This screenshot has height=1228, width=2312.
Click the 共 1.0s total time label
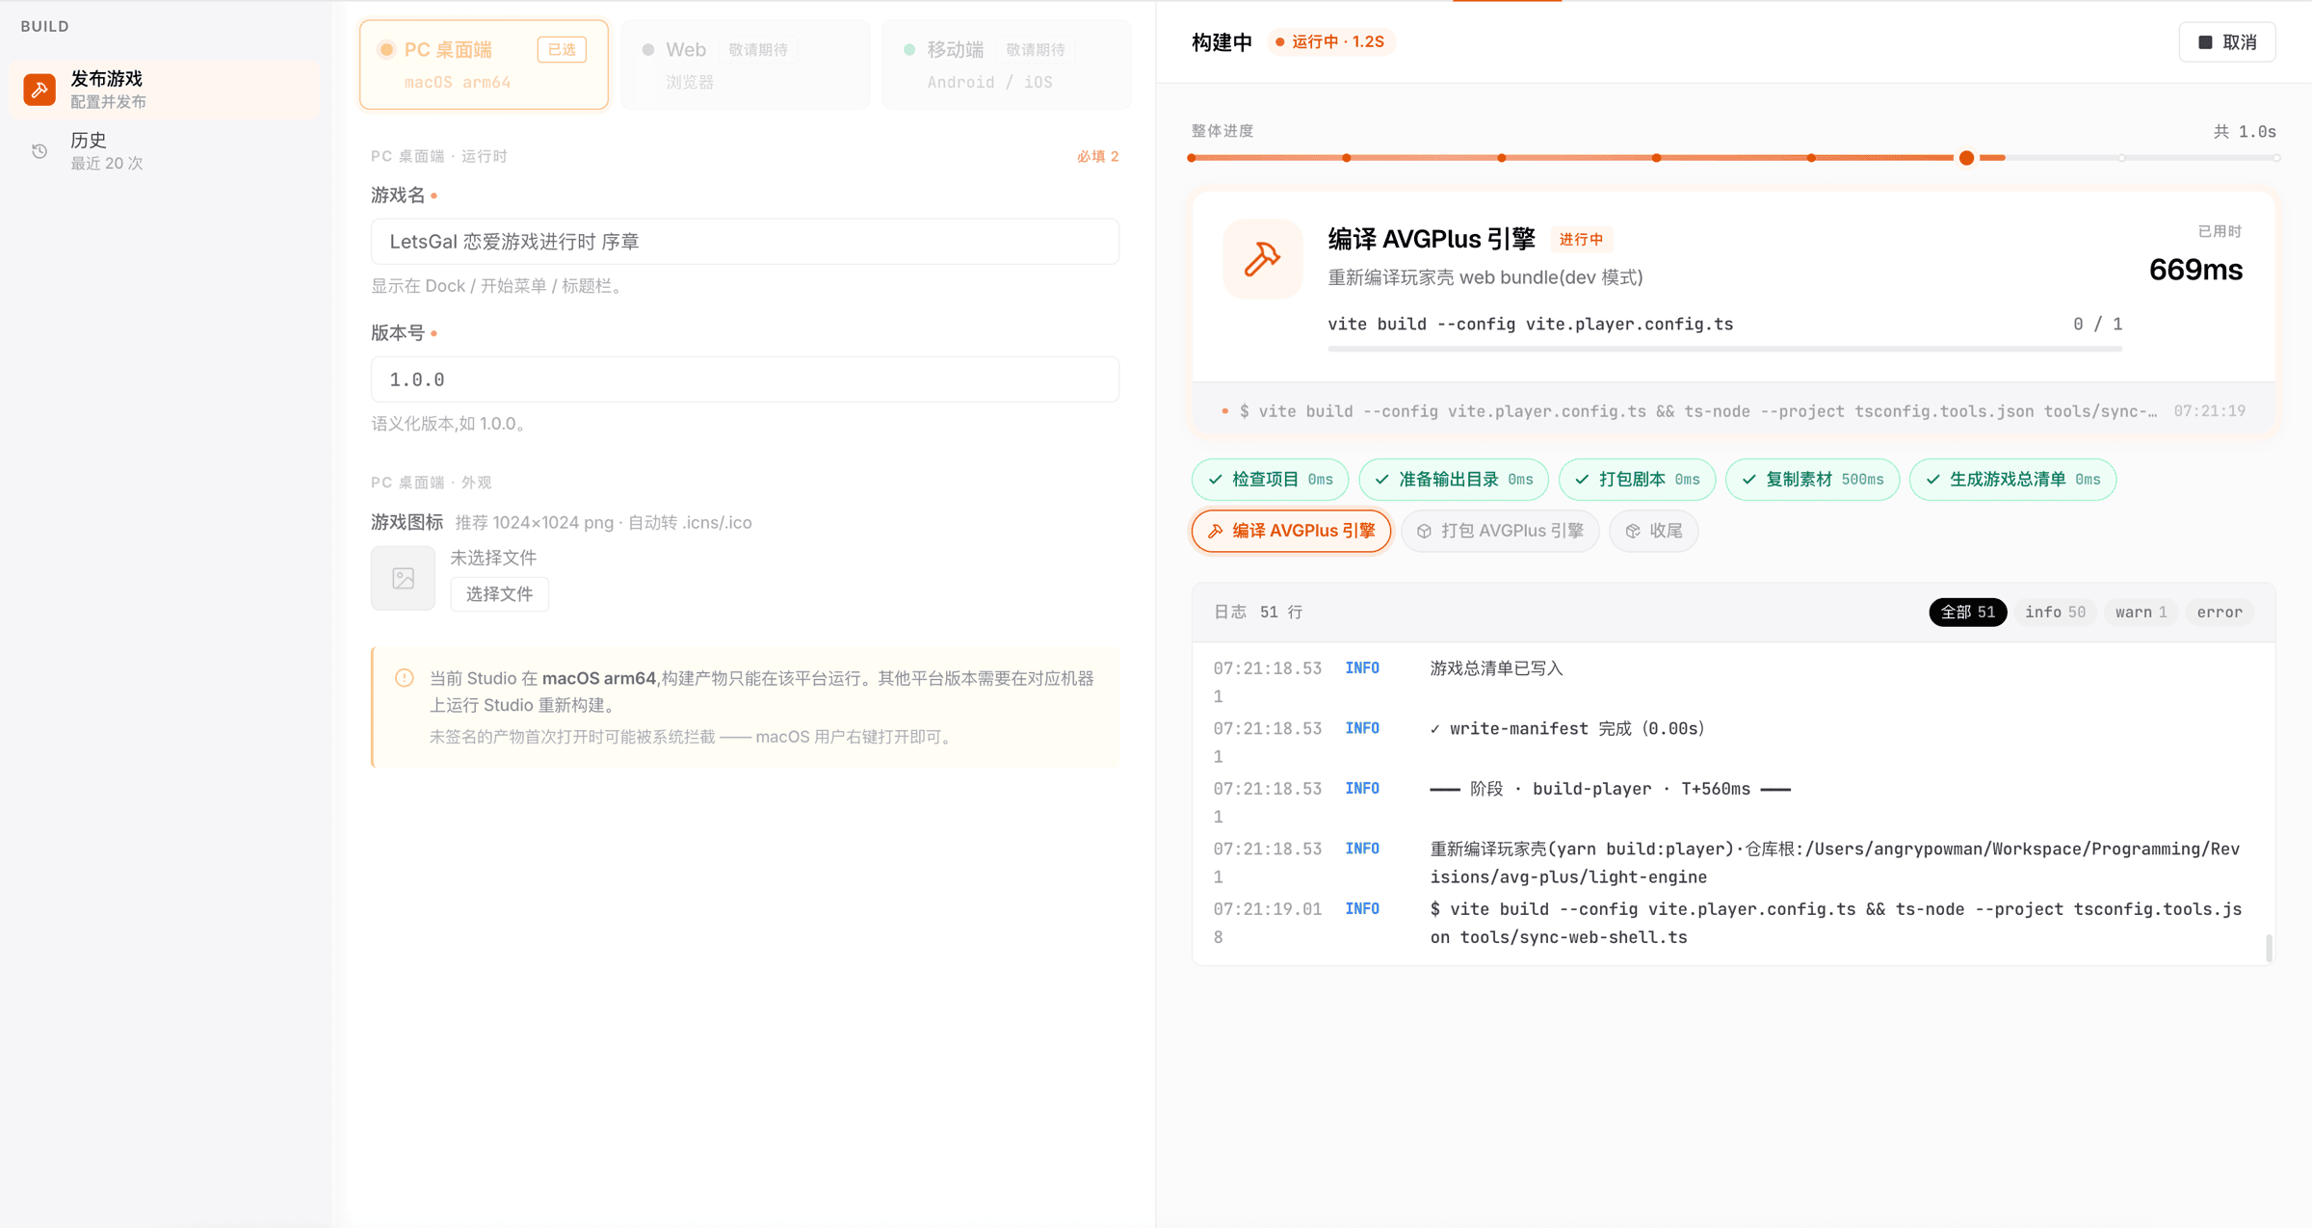tap(2245, 131)
